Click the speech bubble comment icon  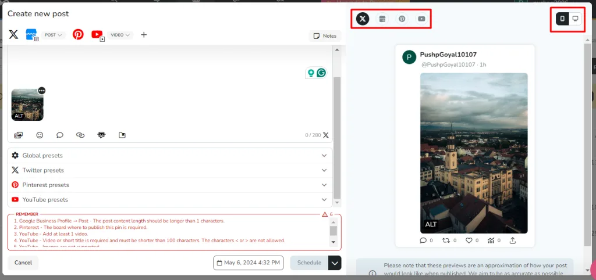point(60,135)
